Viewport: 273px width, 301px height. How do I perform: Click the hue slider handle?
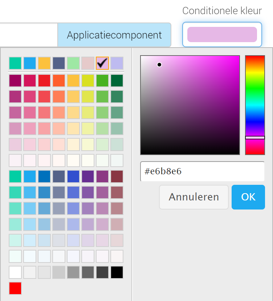[x=255, y=138]
